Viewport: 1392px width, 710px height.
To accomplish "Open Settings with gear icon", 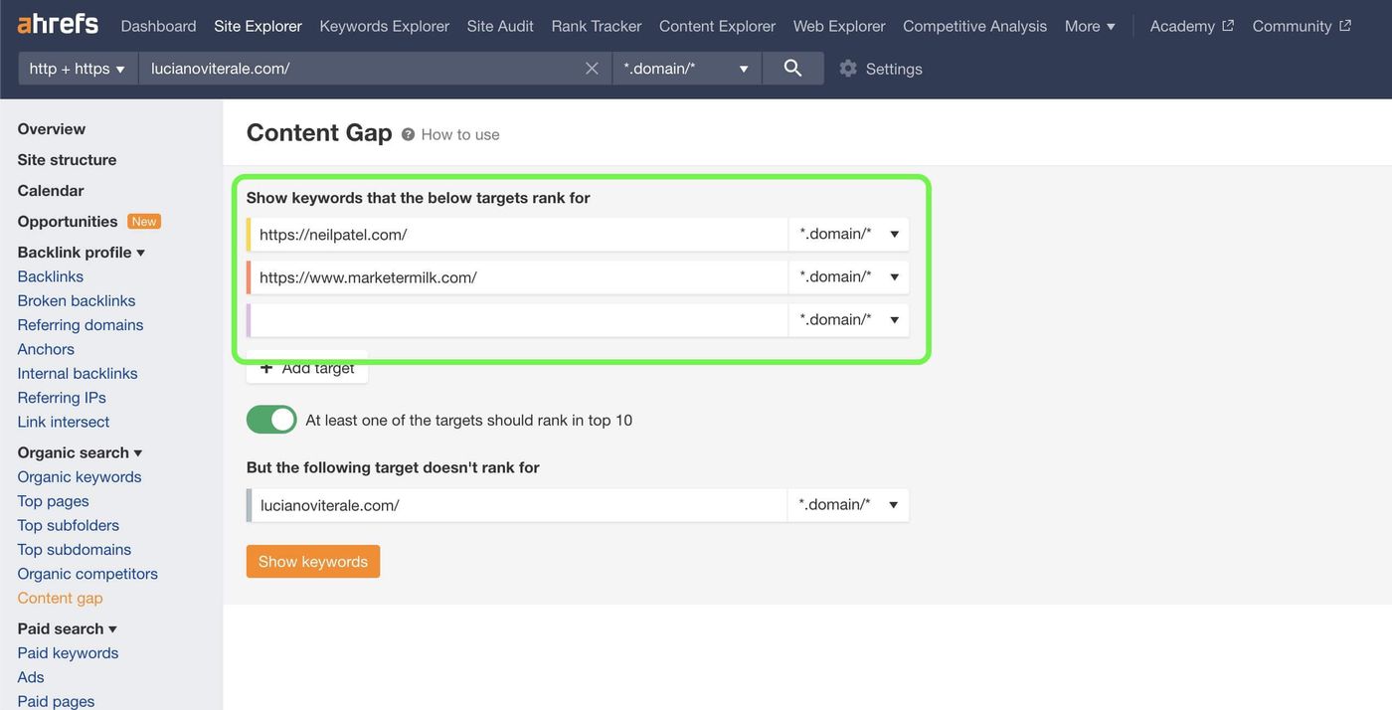I will pyautogui.click(x=880, y=69).
